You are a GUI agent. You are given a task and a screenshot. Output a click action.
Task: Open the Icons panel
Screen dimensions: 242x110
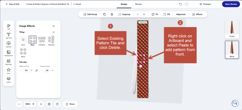point(9,71)
